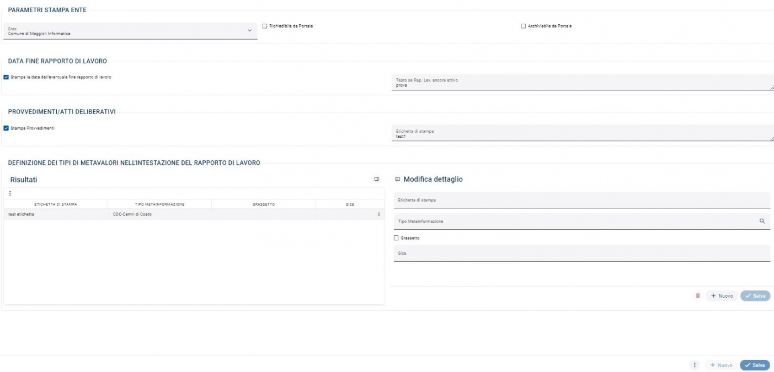Click the Tipo Metainformazione search magnifier

[762, 221]
